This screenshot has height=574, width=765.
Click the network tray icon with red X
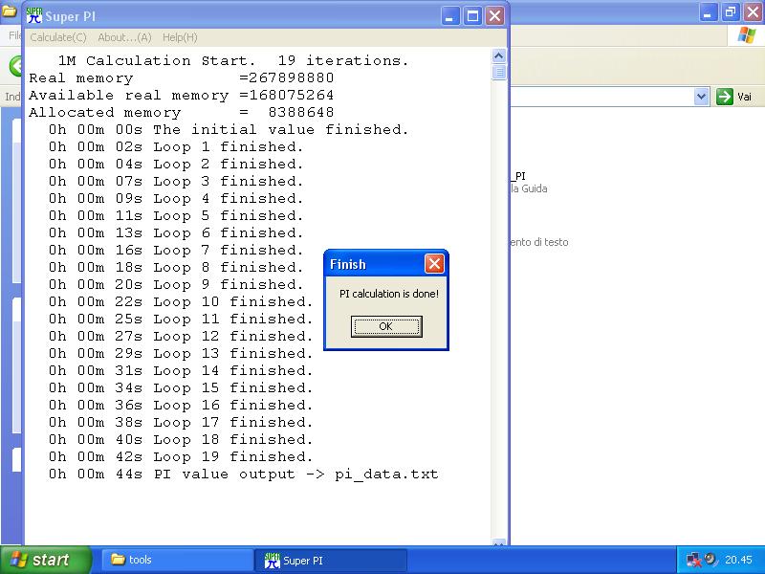693,560
